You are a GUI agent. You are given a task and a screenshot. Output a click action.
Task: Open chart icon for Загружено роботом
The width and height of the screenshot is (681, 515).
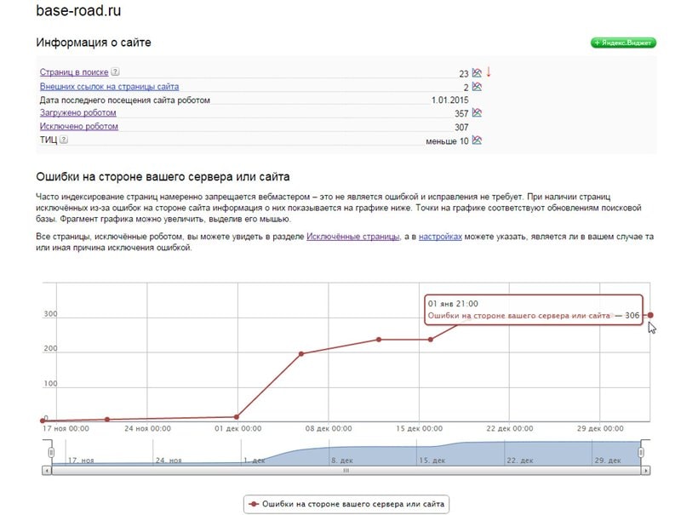[477, 112]
